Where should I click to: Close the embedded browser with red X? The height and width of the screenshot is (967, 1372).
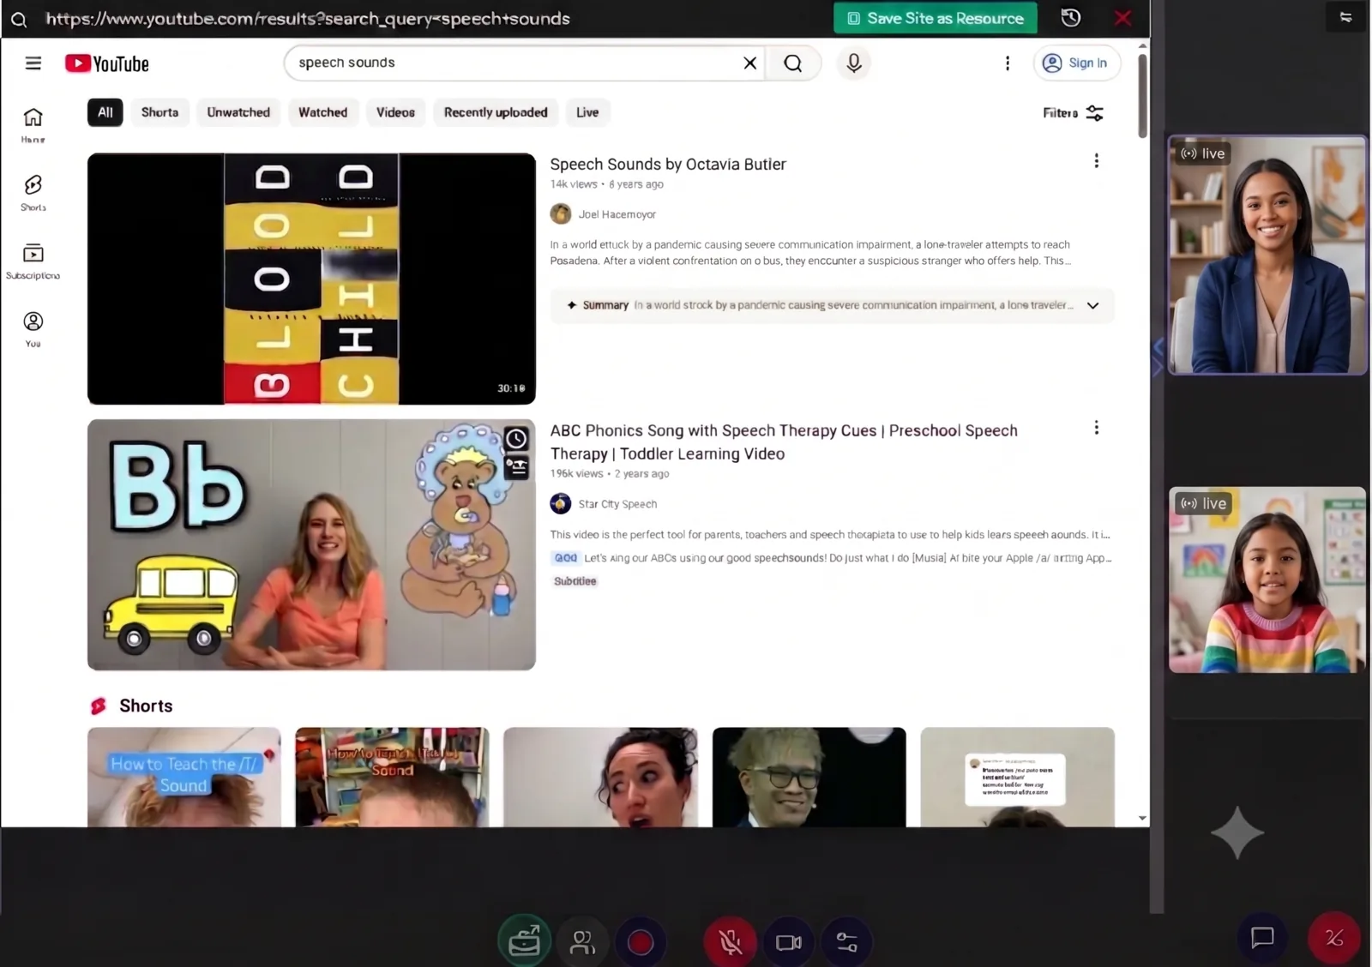click(1122, 18)
